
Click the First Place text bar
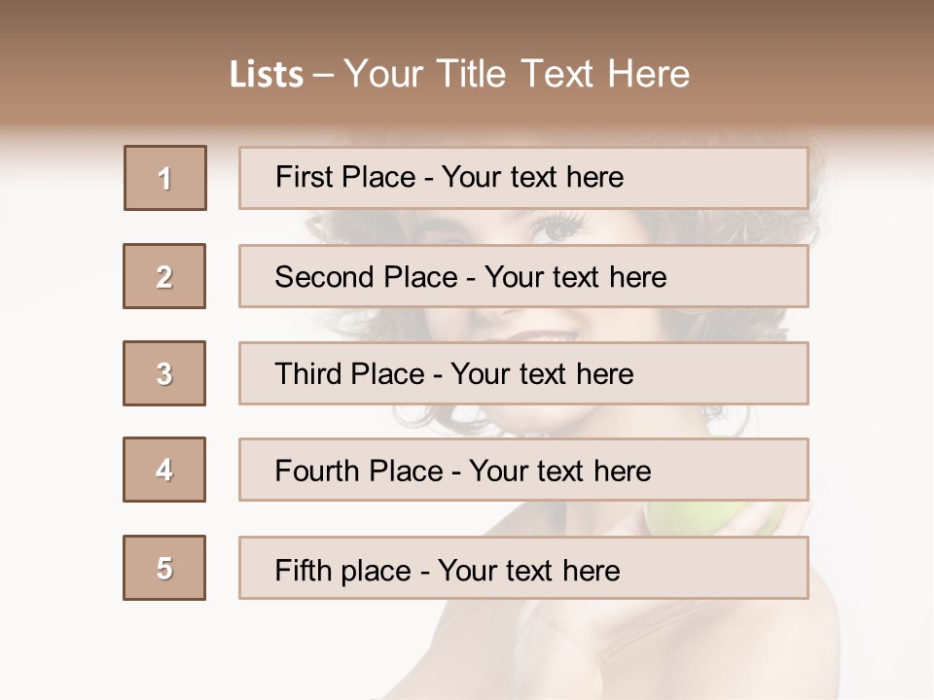pos(523,178)
